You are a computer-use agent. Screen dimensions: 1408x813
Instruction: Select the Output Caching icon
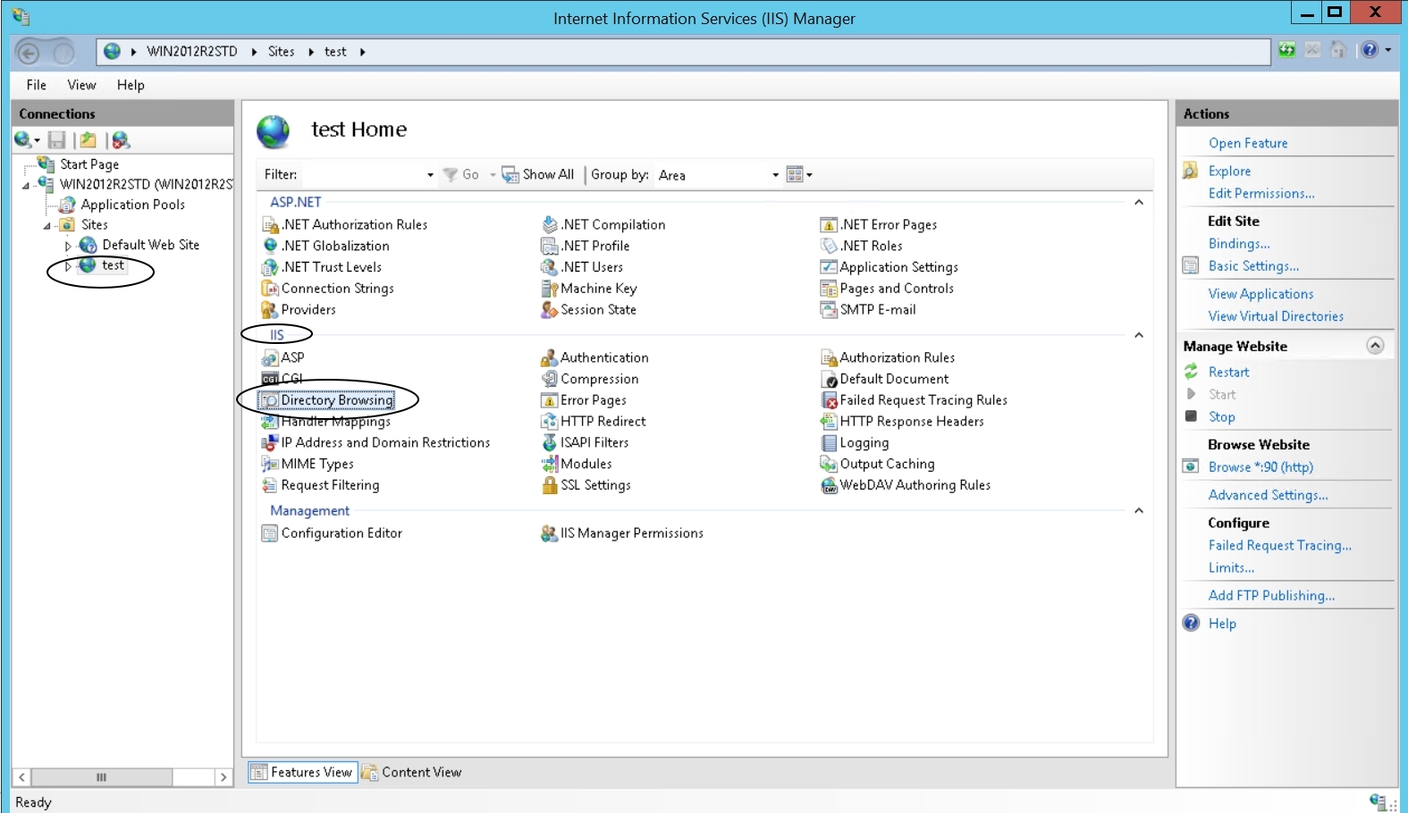(829, 464)
